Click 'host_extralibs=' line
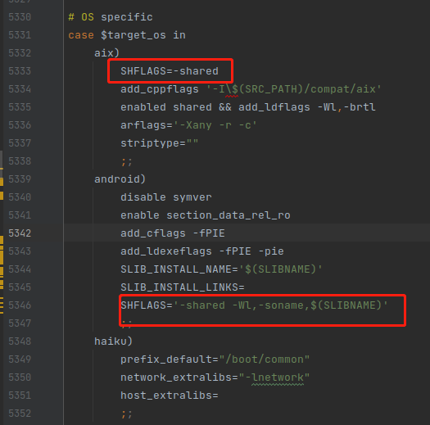This screenshot has width=430, height=425. (170, 396)
